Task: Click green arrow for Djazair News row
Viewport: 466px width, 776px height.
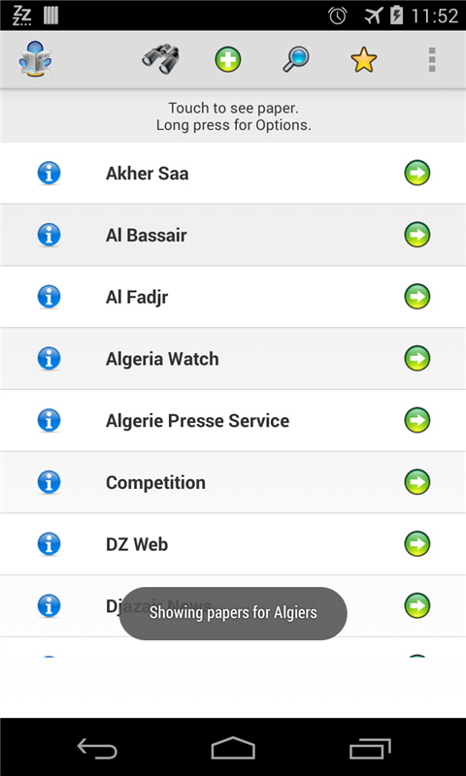Action: click(417, 605)
